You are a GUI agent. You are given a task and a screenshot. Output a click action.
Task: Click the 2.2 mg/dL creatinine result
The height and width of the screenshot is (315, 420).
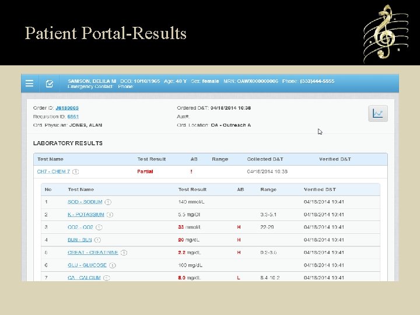point(189,253)
